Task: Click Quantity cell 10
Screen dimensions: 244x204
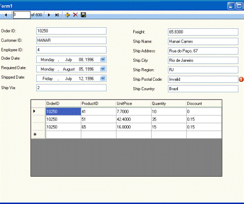Action: point(169,112)
